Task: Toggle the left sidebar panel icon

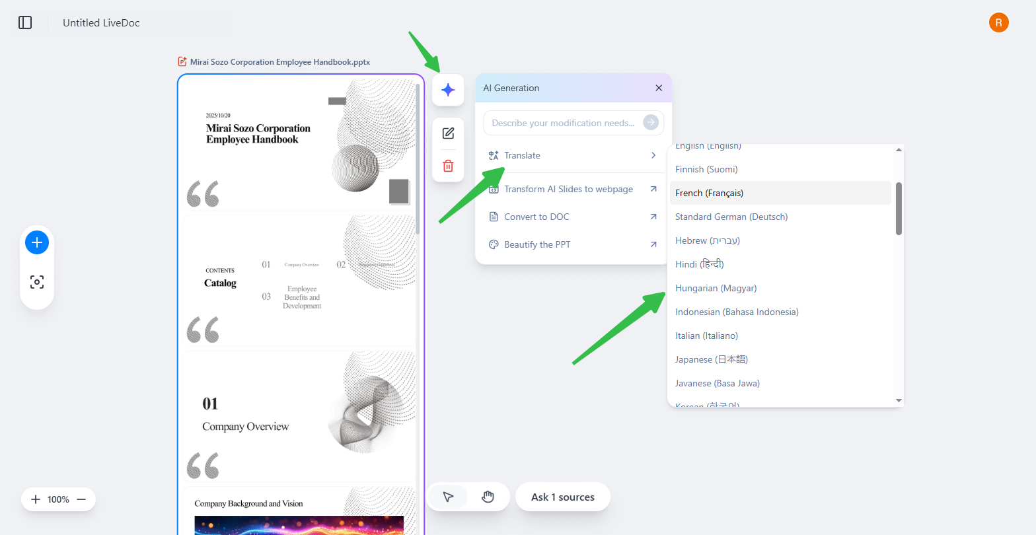Action: [x=25, y=22]
